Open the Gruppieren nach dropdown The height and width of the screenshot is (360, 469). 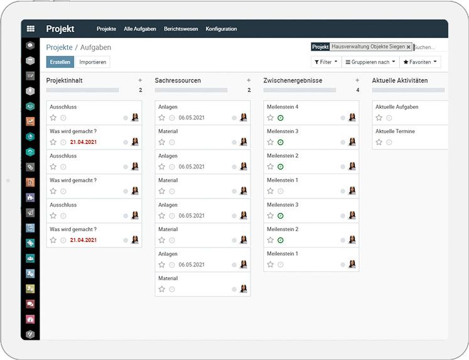point(370,62)
